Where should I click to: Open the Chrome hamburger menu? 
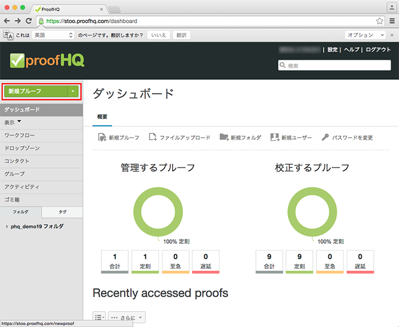(392, 21)
